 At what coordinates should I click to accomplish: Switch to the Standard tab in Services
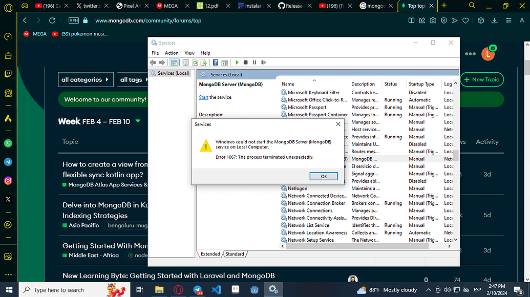click(235, 254)
